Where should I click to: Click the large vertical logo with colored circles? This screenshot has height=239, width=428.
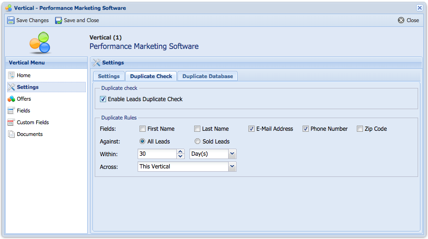pos(40,42)
